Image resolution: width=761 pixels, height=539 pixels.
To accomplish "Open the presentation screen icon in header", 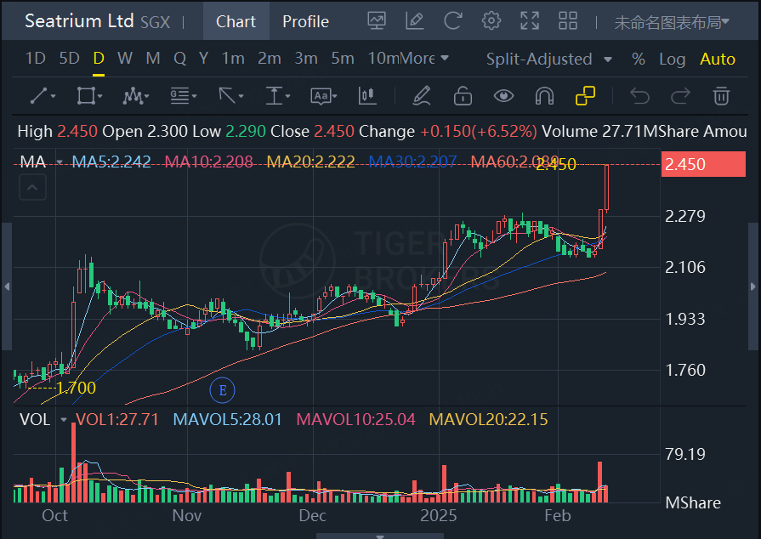I will 377,21.
